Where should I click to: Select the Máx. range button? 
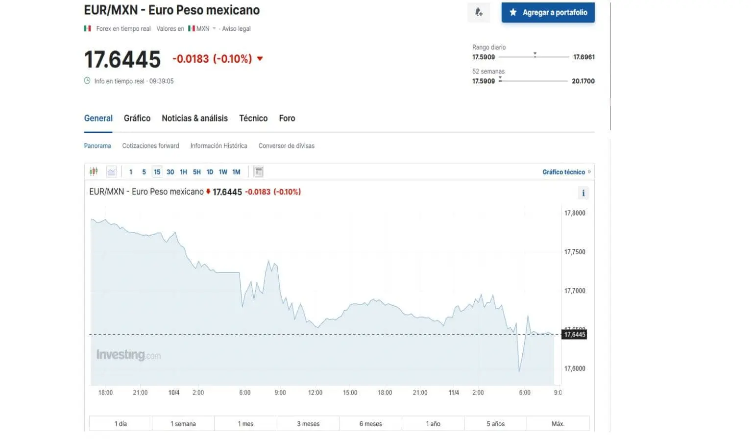coord(558,424)
